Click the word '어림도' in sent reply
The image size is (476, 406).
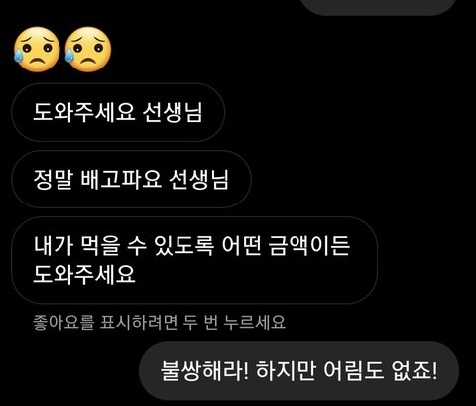353,370
